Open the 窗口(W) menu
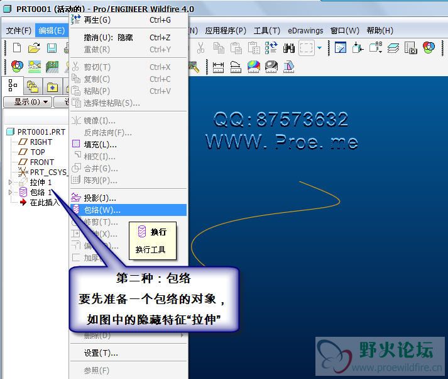448x379 pixels. coord(344,31)
